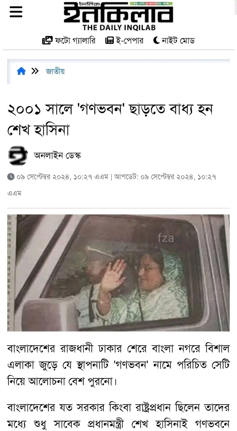
Task: Toggle night mode via moon icon
Action: tap(156, 41)
